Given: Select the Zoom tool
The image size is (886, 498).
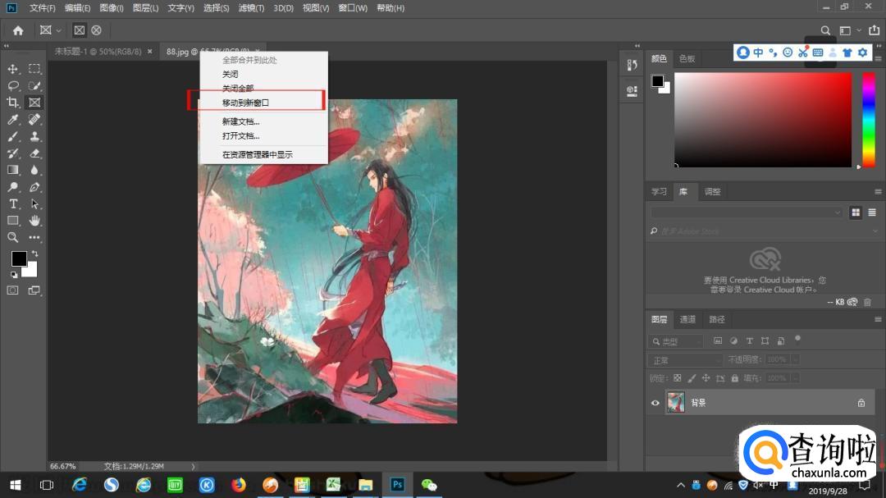Looking at the screenshot, I should pyautogui.click(x=12, y=237).
